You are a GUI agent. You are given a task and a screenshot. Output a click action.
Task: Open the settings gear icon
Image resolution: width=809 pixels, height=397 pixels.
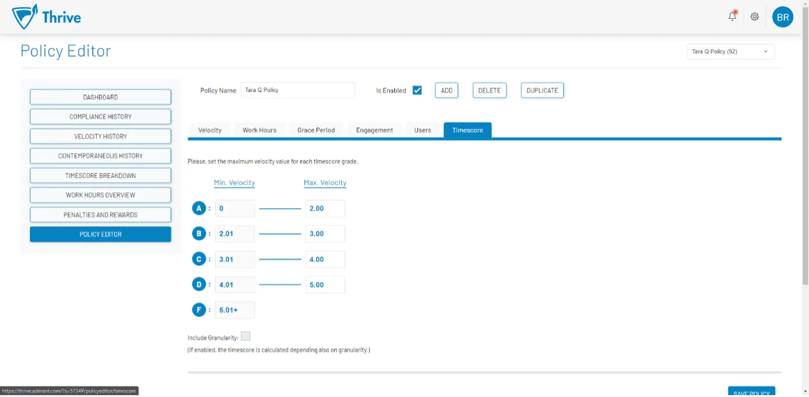point(754,16)
